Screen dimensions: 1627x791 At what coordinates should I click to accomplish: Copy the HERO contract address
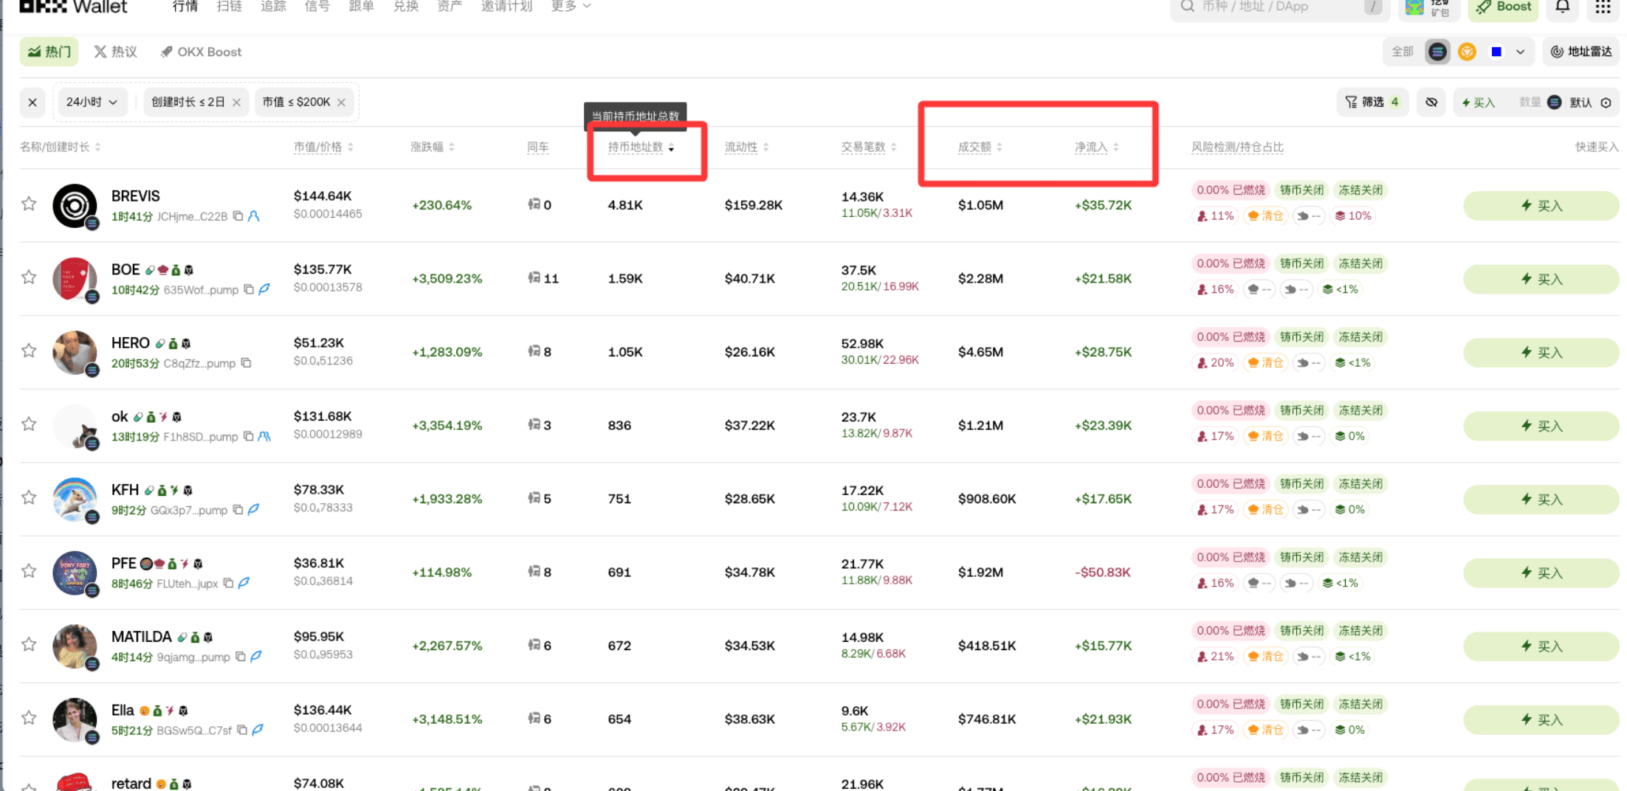click(247, 363)
